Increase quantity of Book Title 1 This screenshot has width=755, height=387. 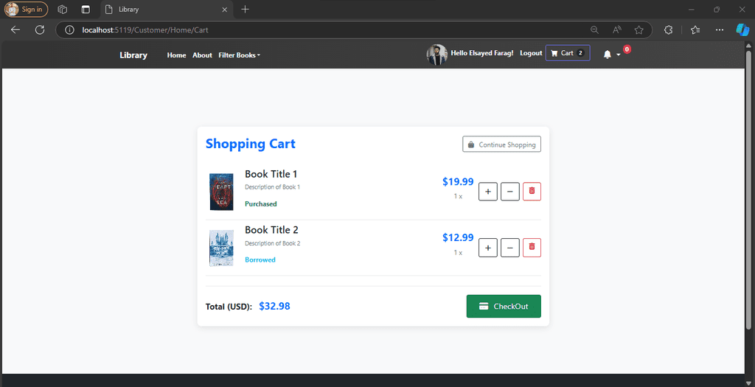point(488,192)
